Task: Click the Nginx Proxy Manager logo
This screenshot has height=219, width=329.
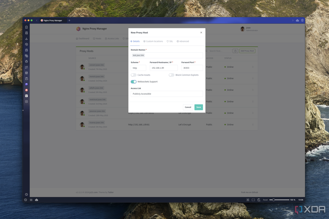Action: 78,29
